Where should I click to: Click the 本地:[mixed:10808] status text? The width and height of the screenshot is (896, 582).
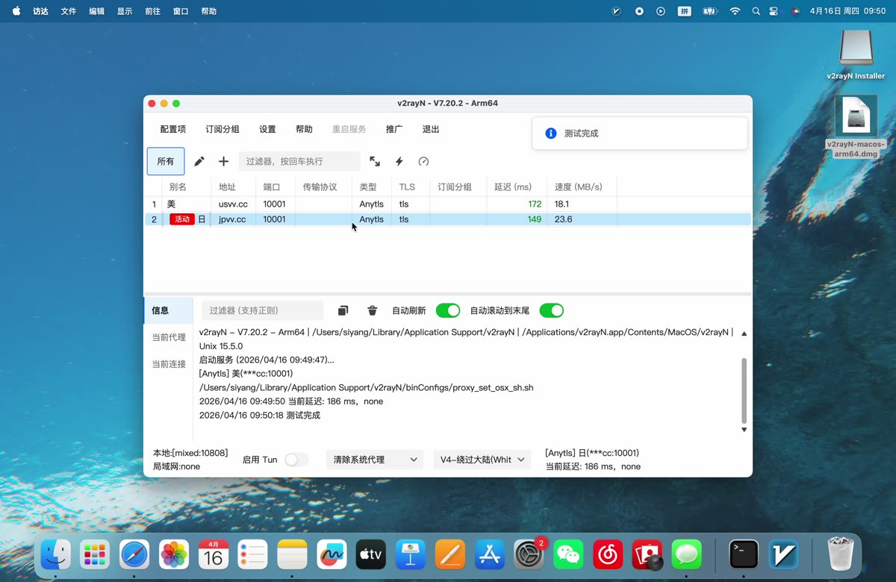[190, 453]
